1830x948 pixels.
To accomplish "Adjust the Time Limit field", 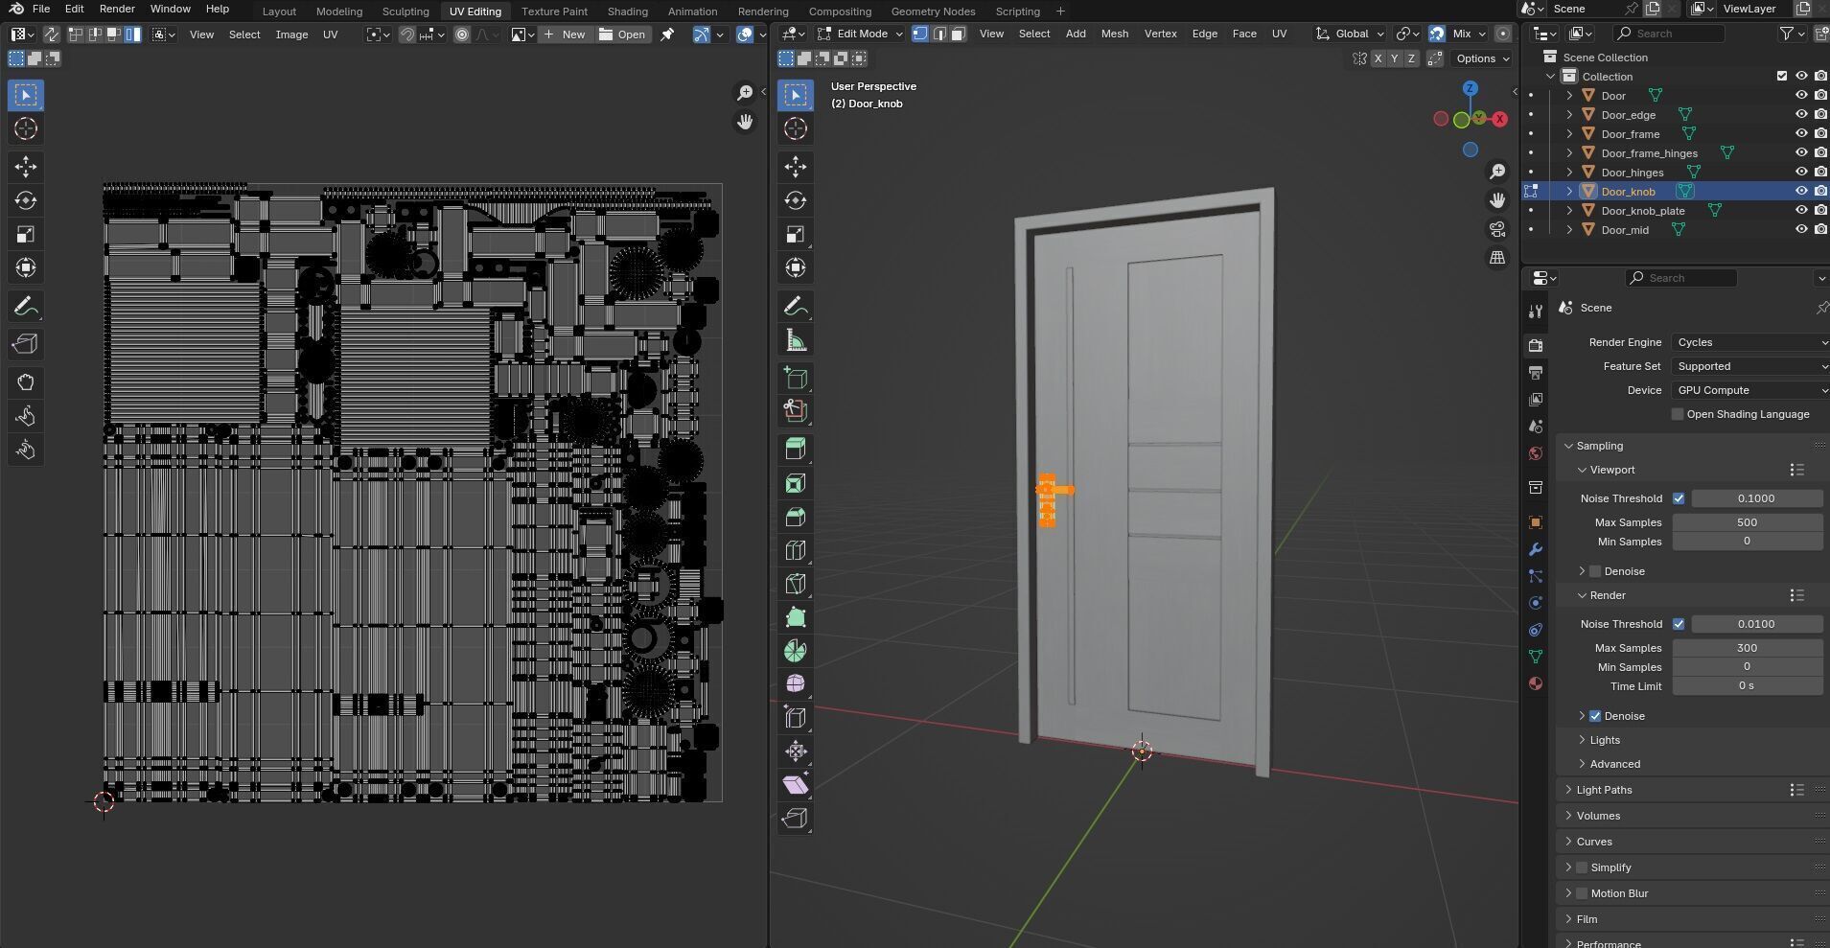I will 1747,686.
